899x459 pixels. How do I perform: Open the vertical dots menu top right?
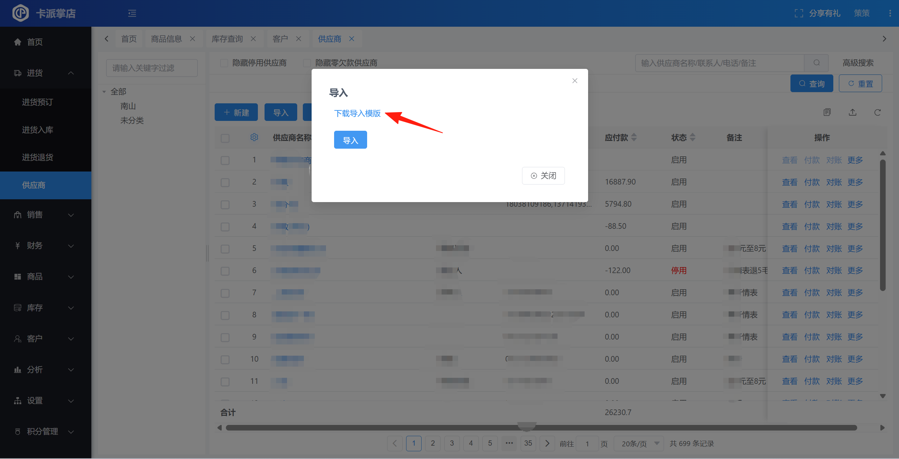pos(890,13)
